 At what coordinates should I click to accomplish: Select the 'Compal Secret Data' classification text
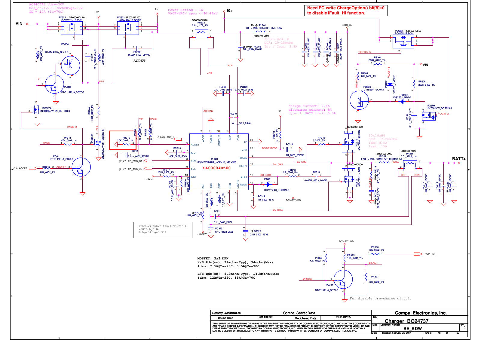tap(299, 313)
